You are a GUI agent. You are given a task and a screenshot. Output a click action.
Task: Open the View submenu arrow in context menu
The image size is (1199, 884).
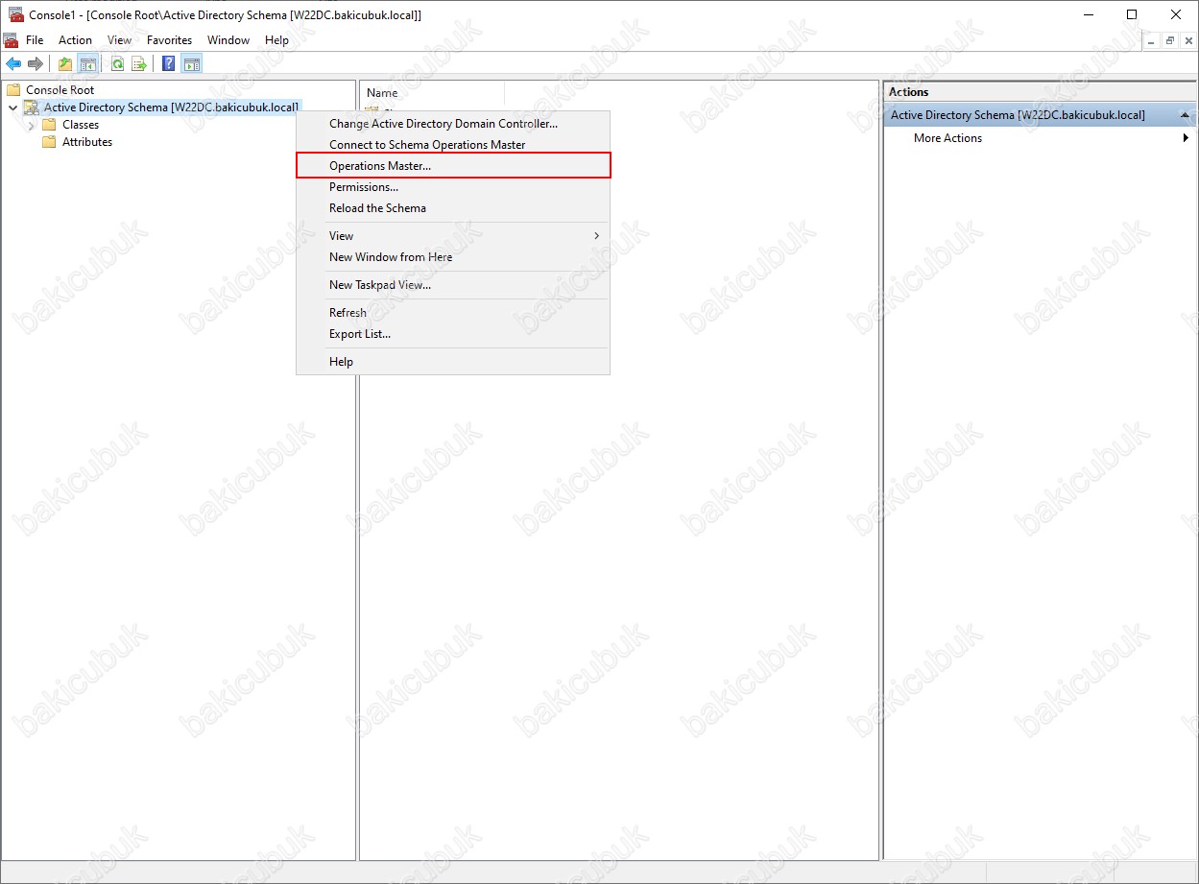coord(597,236)
